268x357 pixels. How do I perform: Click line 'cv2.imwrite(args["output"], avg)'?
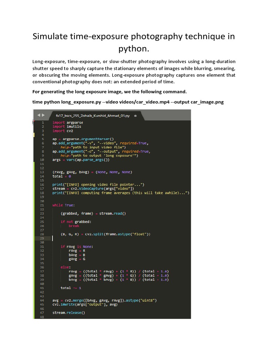pos(85,304)
